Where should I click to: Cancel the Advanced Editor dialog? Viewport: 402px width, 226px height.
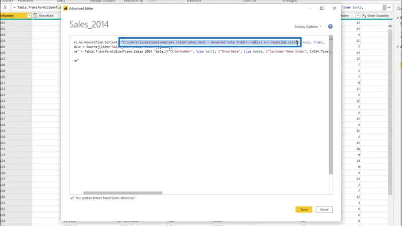324,209
